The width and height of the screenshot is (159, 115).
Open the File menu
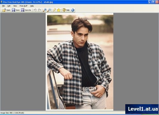pyautogui.click(x=3, y=6)
